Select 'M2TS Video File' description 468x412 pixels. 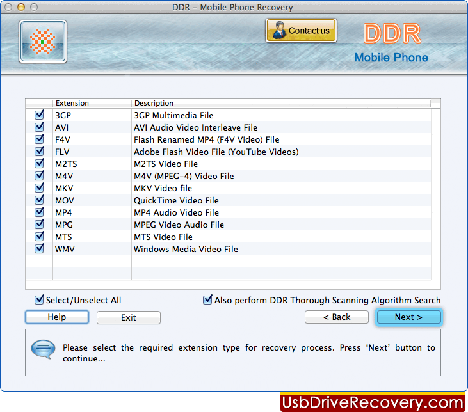coord(166,164)
